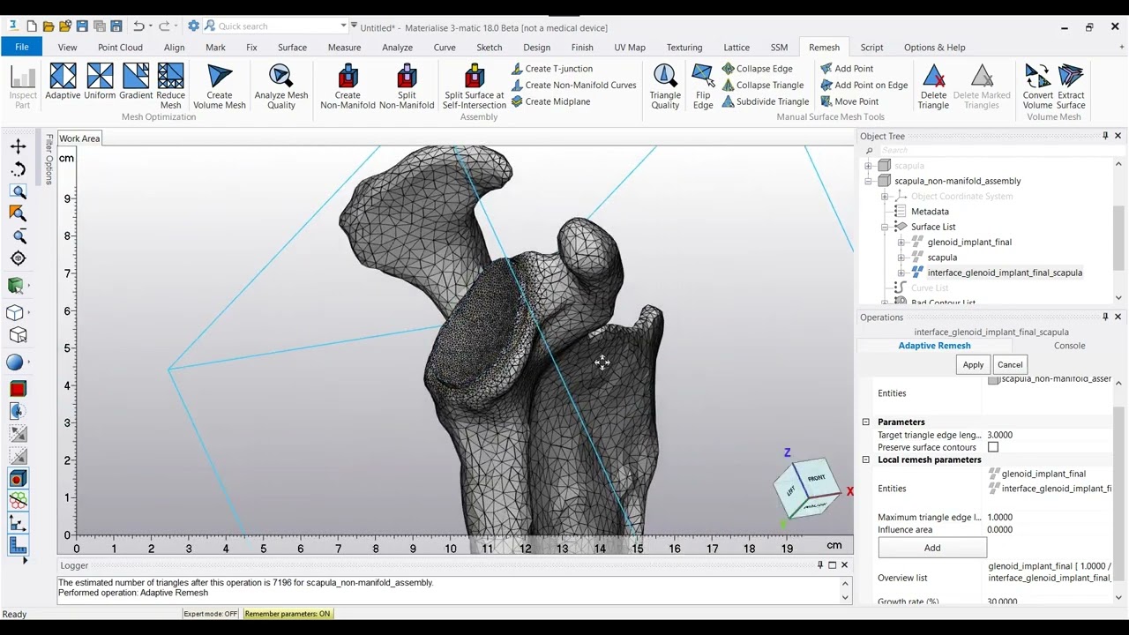Open Analyze Mesh Quality tool
Viewport: 1129px width, 635px height.
click(x=281, y=86)
